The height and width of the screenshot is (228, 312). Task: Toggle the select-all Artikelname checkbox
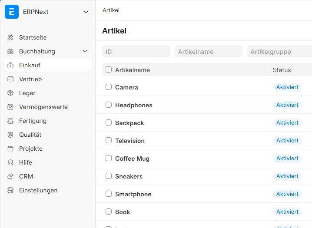(109, 69)
